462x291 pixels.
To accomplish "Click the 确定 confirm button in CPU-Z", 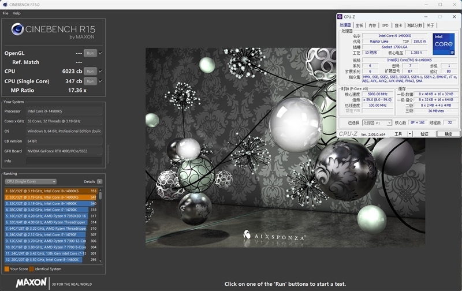I will click(448, 134).
